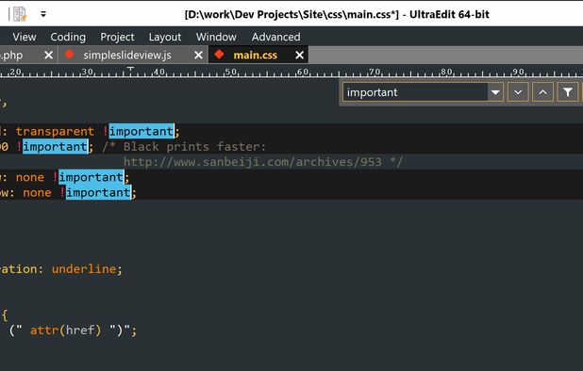Close the simpleslideview.js tab

(198, 55)
